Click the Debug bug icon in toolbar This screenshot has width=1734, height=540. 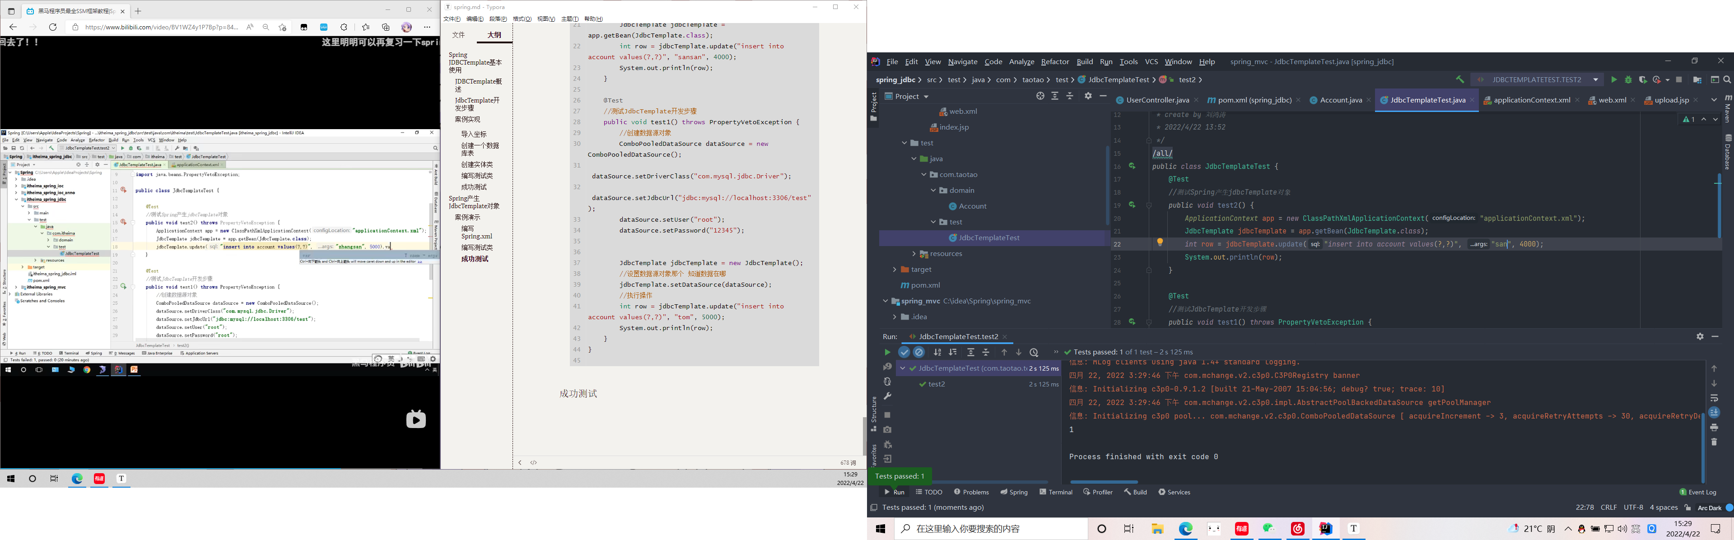click(x=1628, y=80)
